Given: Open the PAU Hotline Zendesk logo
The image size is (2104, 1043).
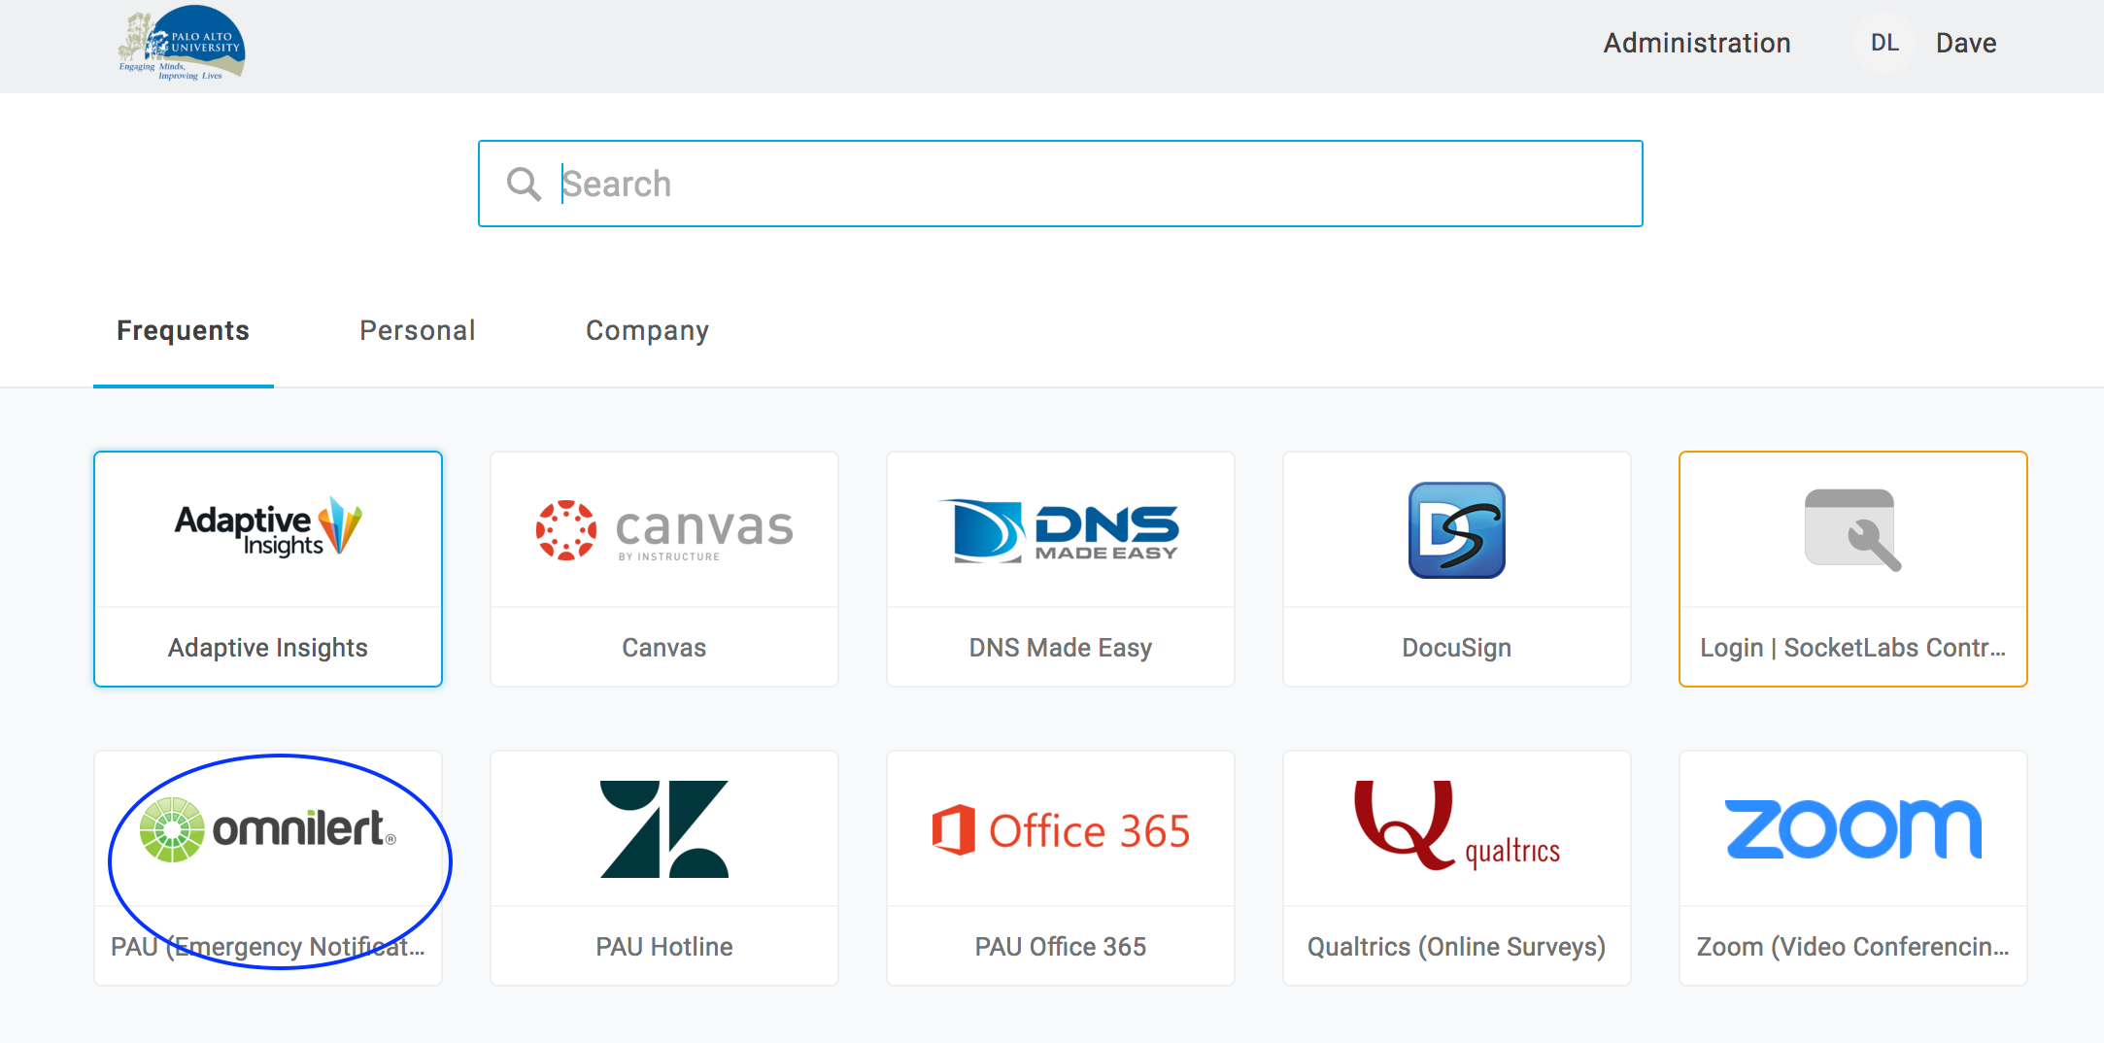Looking at the screenshot, I should tap(664, 829).
